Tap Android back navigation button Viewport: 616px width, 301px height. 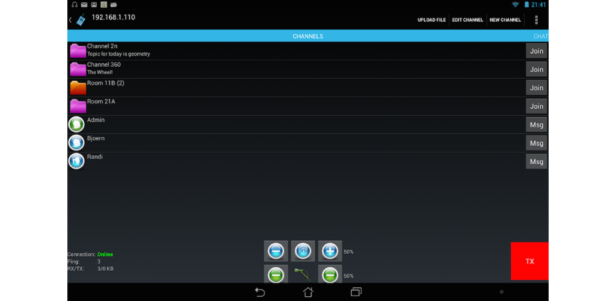[260, 292]
